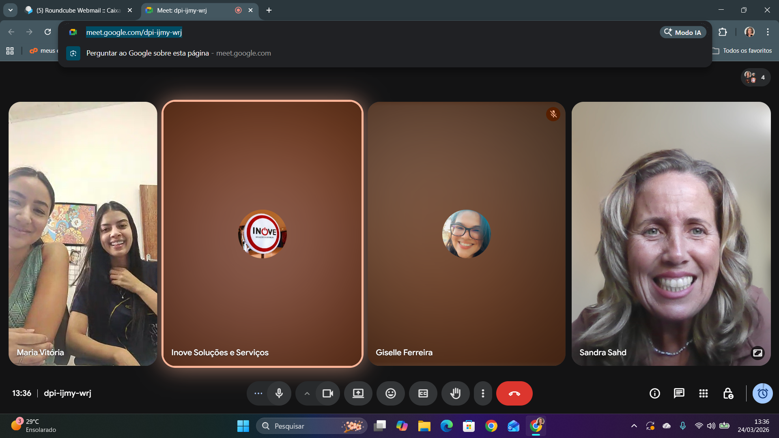Turn off the camera
779x438 pixels.
tap(327, 393)
